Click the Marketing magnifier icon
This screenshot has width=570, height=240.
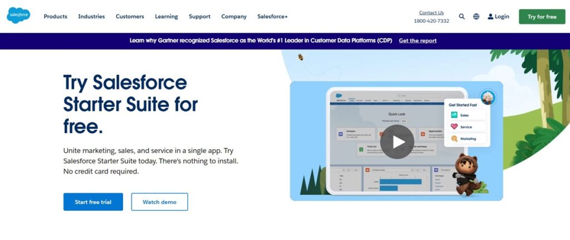(x=454, y=139)
